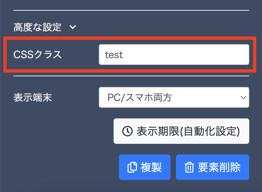This screenshot has width=262, height=192.
Task: Click the trash can icon beside 要素削除
Action: [189, 167]
